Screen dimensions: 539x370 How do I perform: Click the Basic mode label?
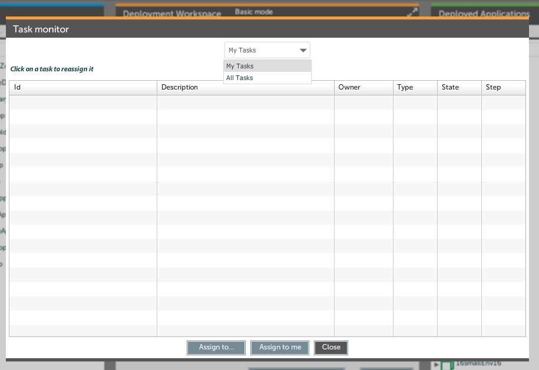pyautogui.click(x=254, y=12)
